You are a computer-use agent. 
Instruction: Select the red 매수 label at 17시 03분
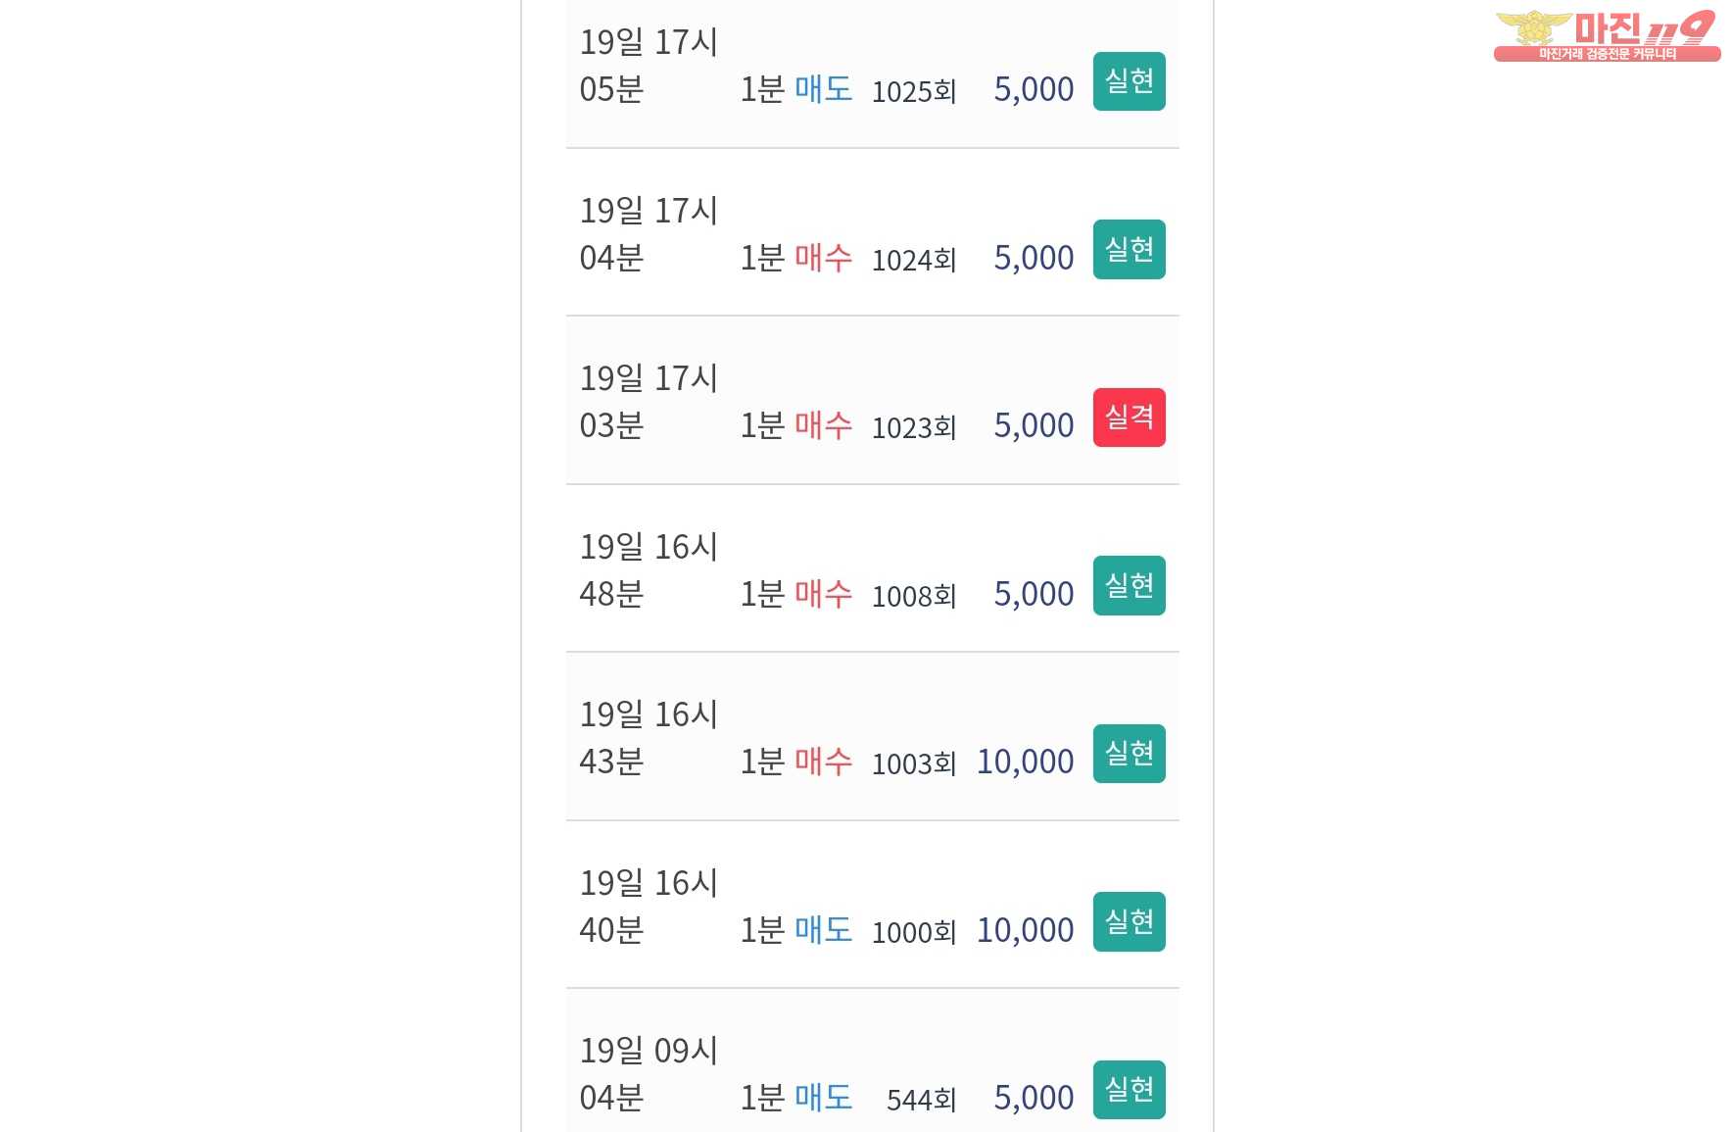pos(823,425)
